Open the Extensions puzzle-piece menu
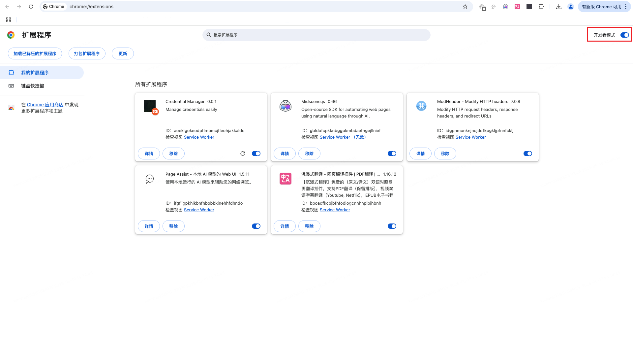 point(541,7)
